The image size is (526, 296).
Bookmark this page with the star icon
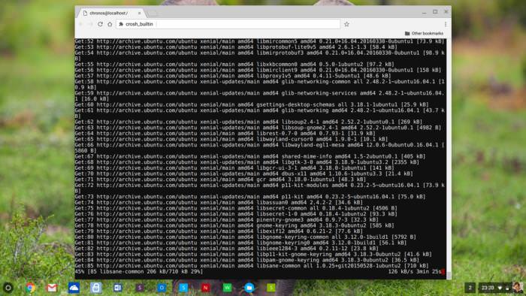[346, 24]
